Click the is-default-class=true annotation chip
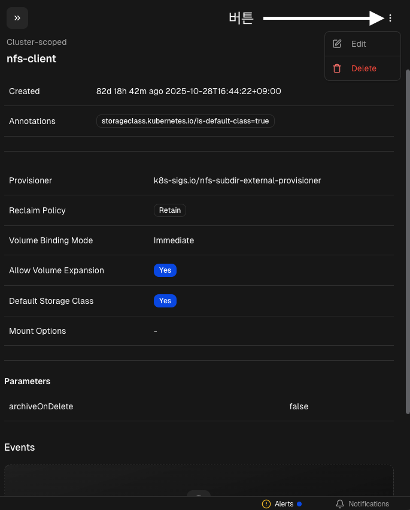Viewport: 410px width, 510px height. coord(185,121)
